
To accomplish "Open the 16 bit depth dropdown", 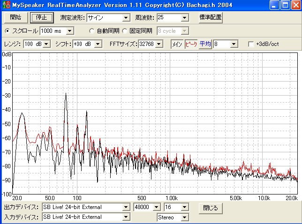I will [184, 207].
